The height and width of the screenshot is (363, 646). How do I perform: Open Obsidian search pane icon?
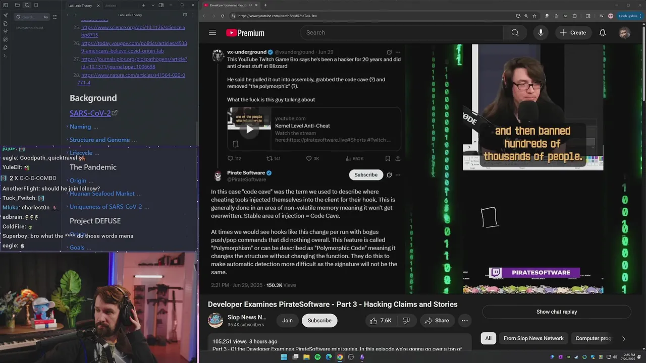point(27,5)
